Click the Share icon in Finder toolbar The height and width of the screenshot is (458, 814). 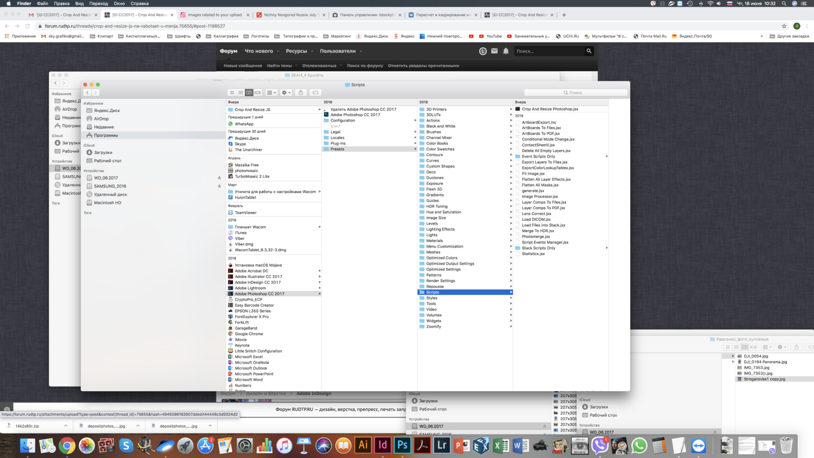point(301,92)
